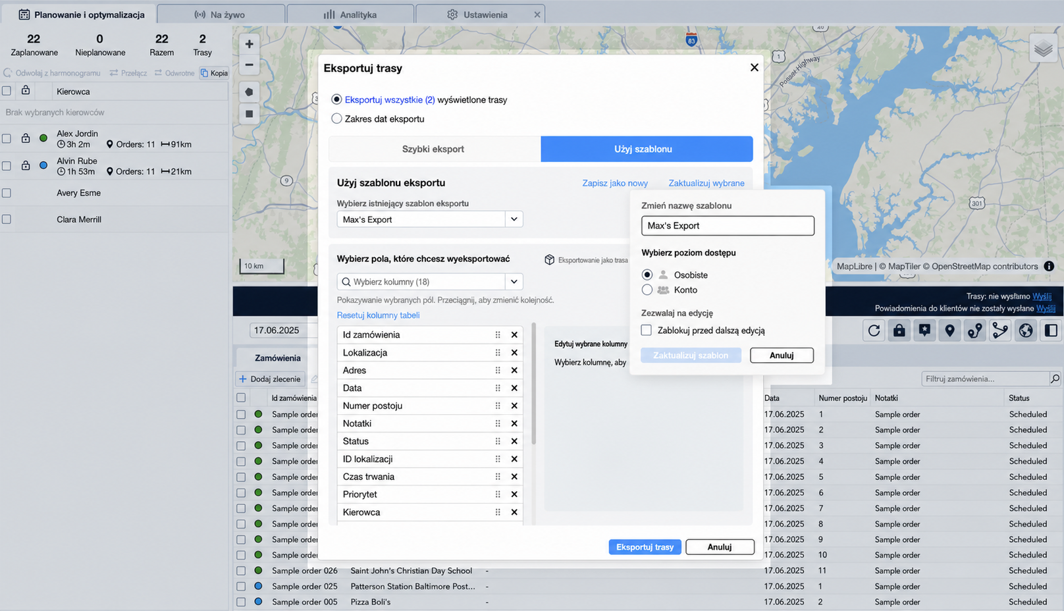Click Numer postoju column header
The height and width of the screenshot is (611, 1064).
point(843,398)
